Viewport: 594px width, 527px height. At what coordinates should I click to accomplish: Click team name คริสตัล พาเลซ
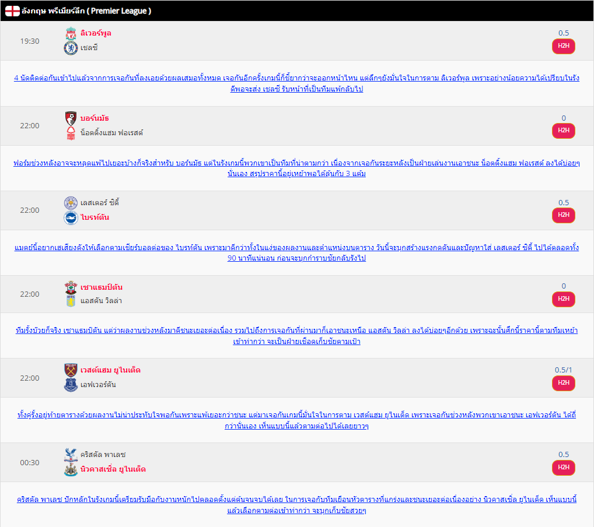pos(103,455)
